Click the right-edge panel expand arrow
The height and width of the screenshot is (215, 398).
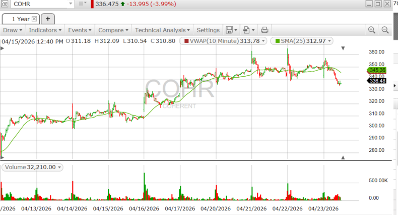[394, 86]
